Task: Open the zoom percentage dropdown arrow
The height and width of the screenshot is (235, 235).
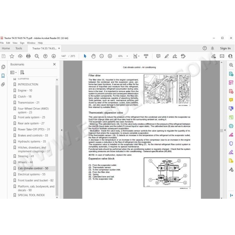Action: click(x=127, y=56)
